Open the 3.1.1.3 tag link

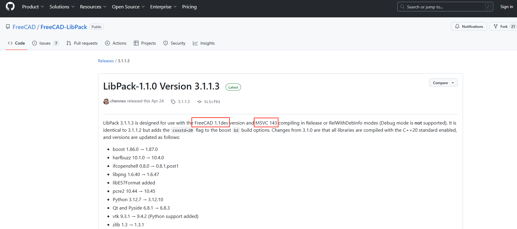click(180, 101)
